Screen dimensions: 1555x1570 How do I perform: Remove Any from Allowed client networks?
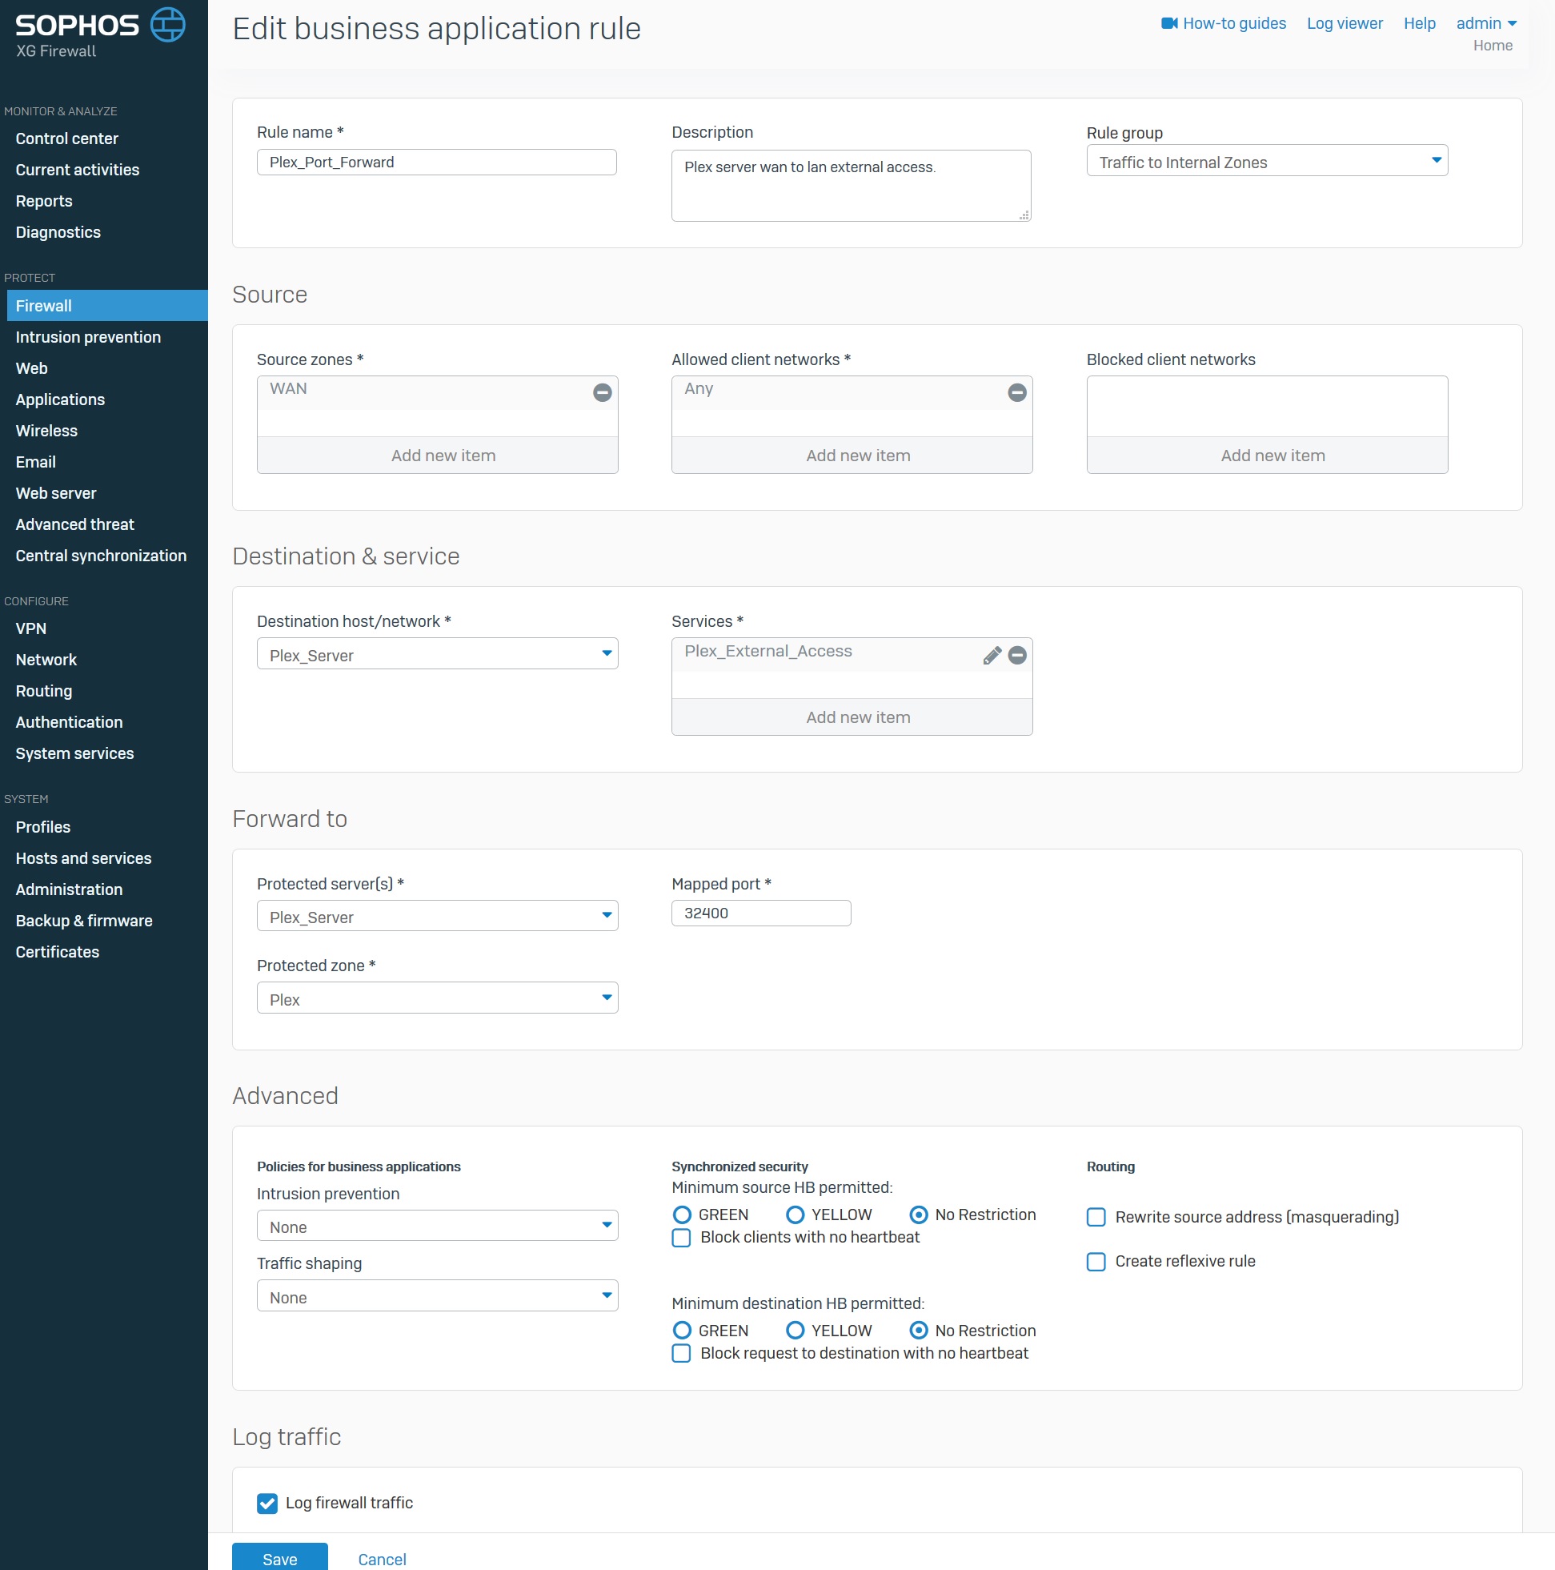coord(1016,392)
